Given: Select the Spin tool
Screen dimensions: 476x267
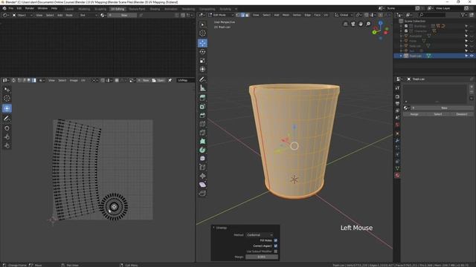Looking at the screenshot, I should 202,150.
